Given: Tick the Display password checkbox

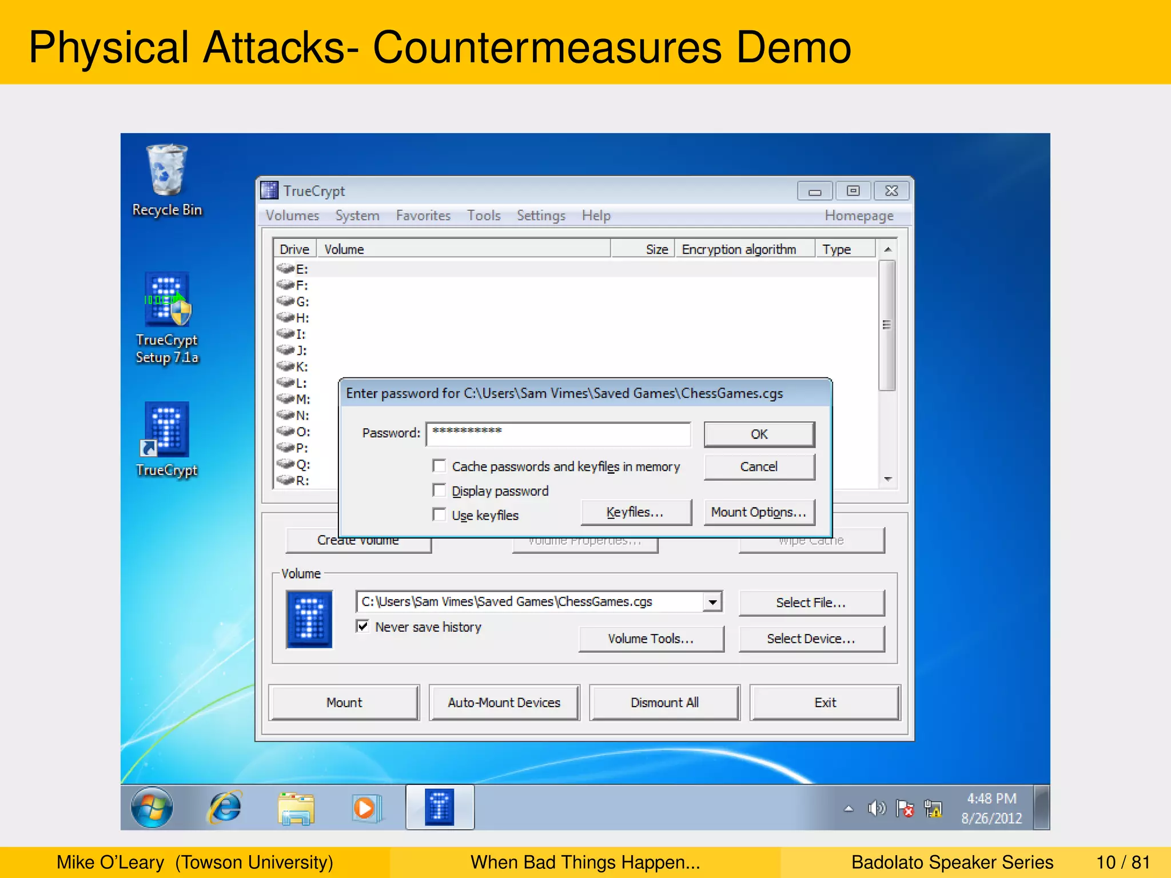Looking at the screenshot, I should point(439,490).
